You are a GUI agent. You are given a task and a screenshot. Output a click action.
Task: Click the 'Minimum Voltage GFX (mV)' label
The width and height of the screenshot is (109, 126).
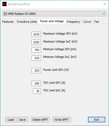60,49
